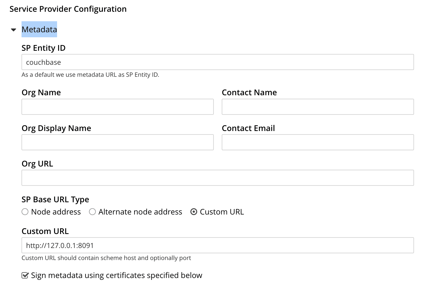The height and width of the screenshot is (286, 431).
Task: Select the Alternate node address radio button
Action: pos(92,212)
